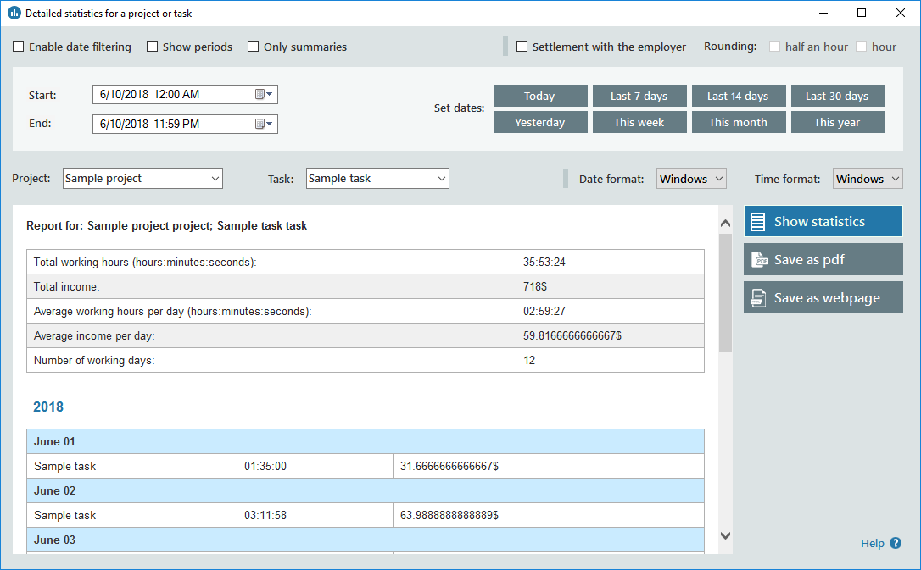The width and height of the screenshot is (921, 570).
Task: Enable date filtering checkbox
Action: (19, 47)
